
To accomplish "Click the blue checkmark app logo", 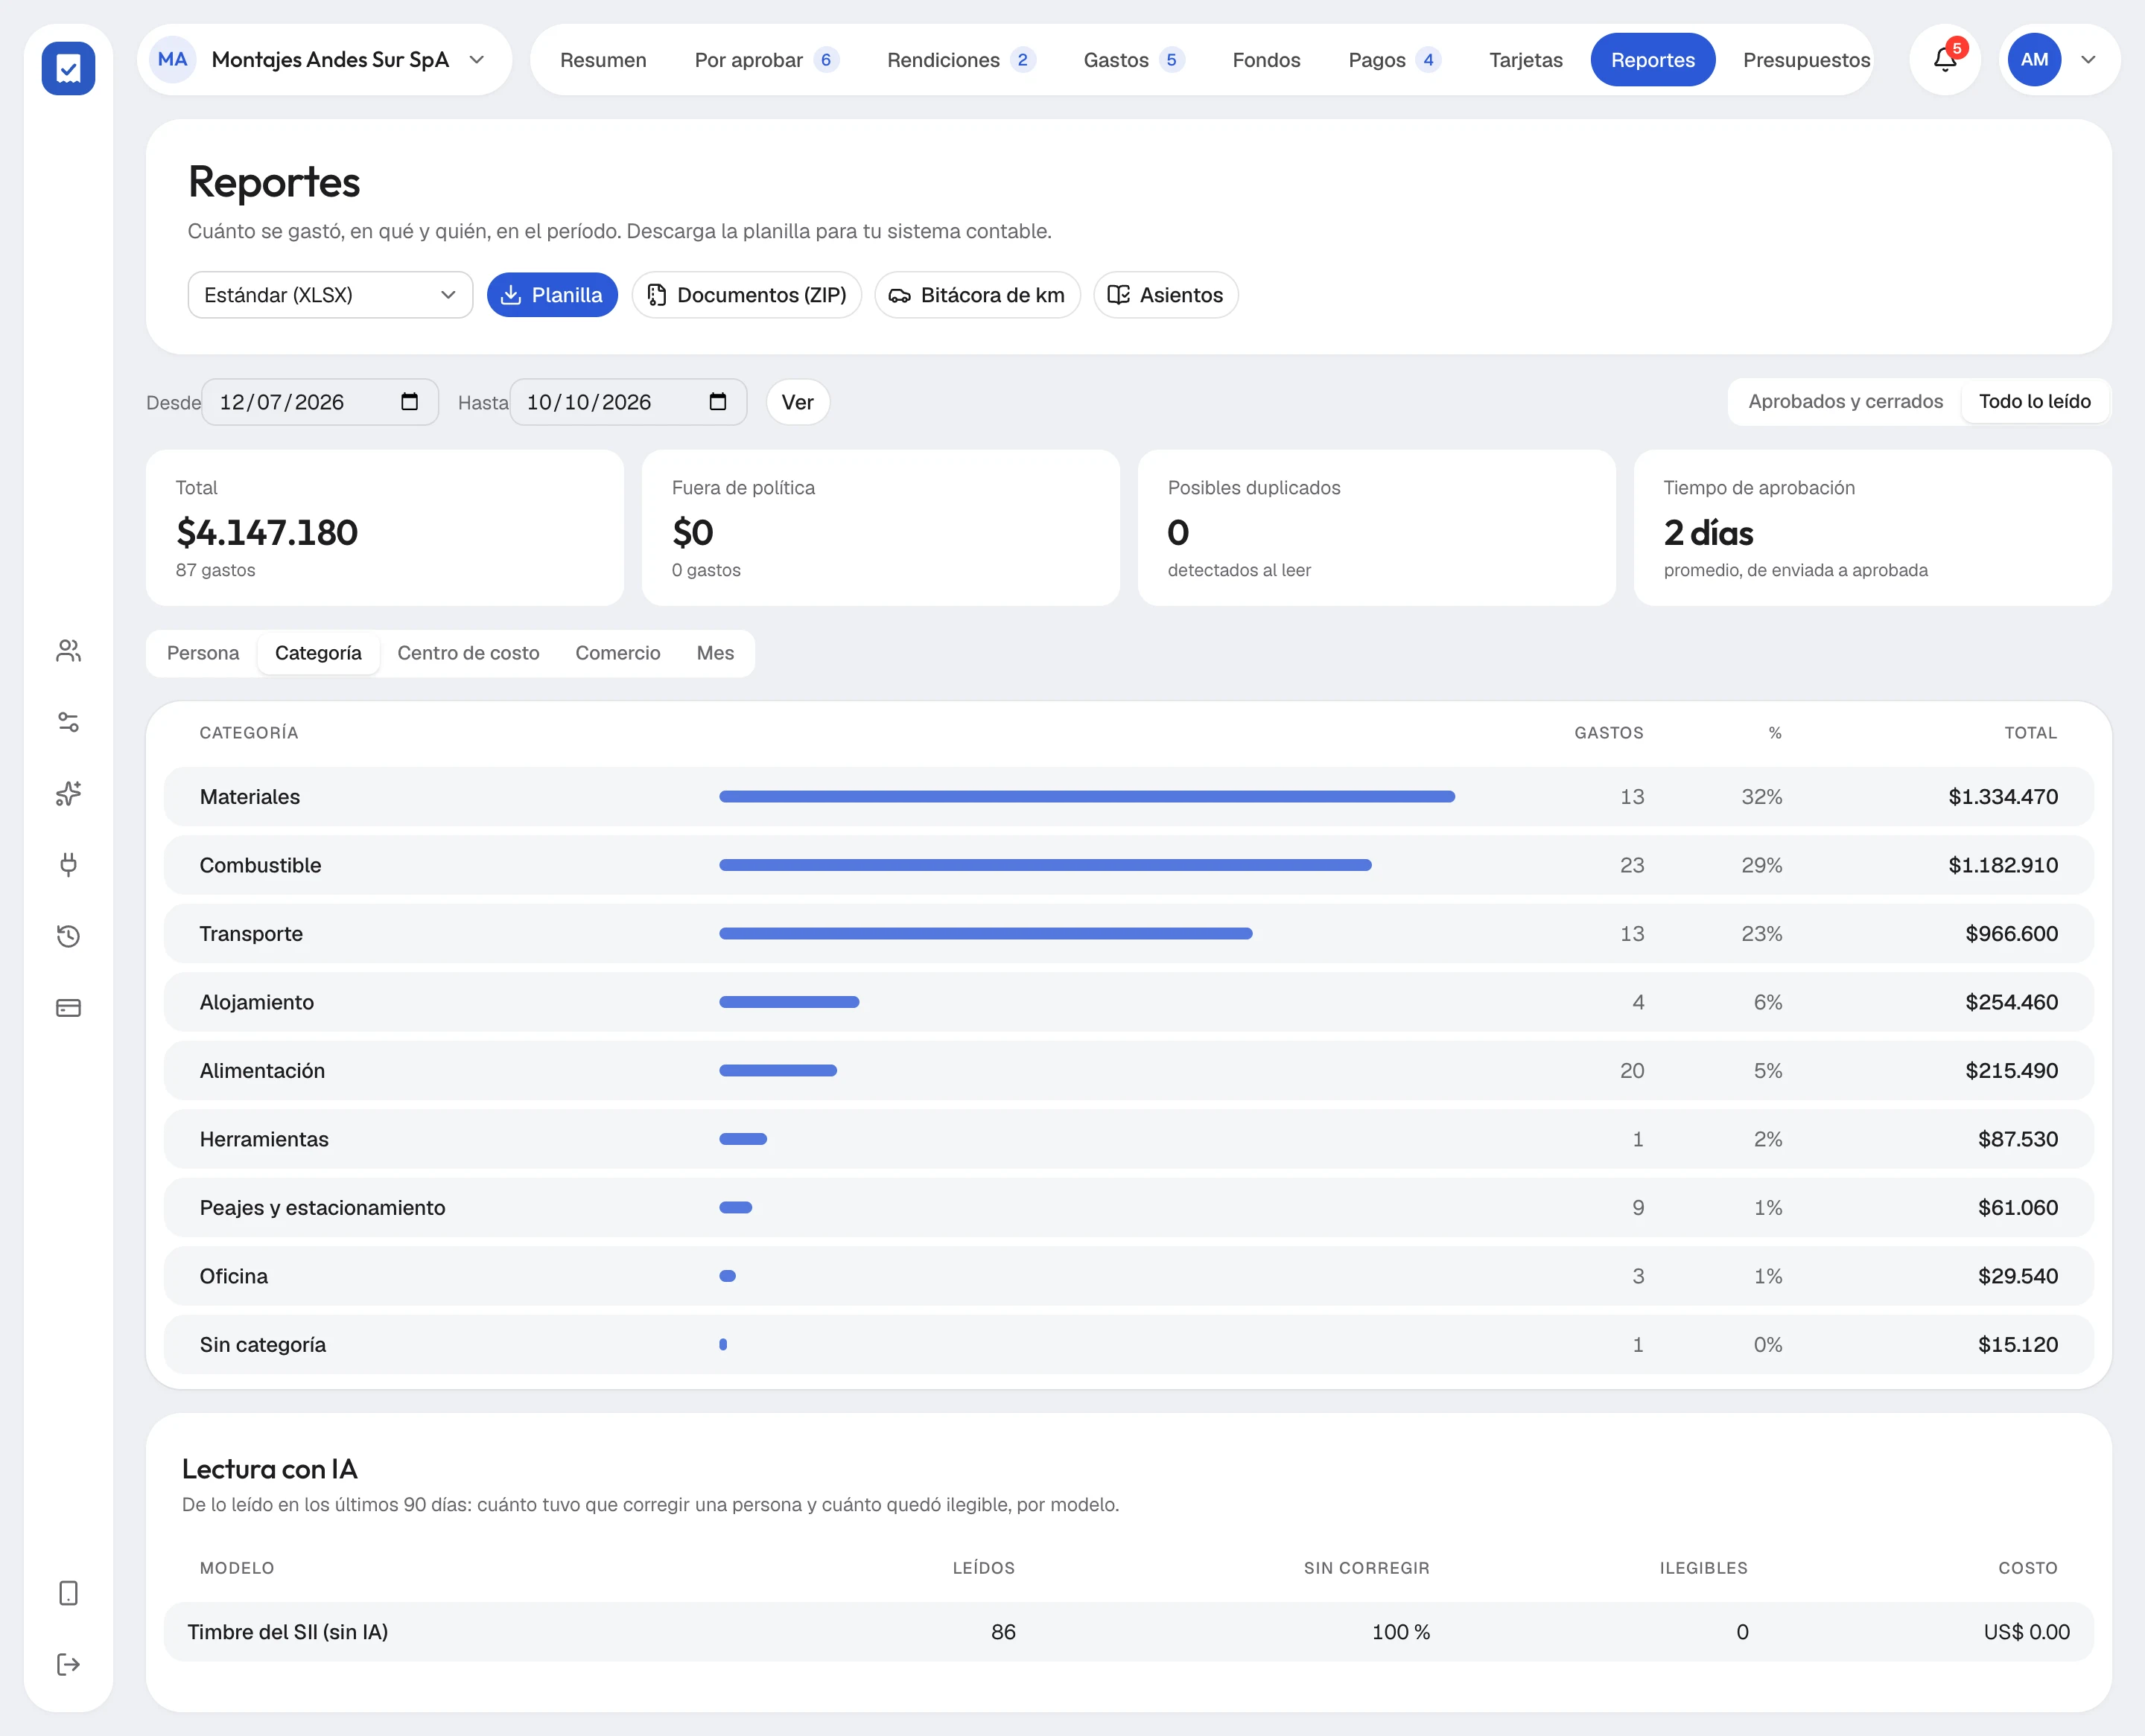I will [x=68, y=68].
